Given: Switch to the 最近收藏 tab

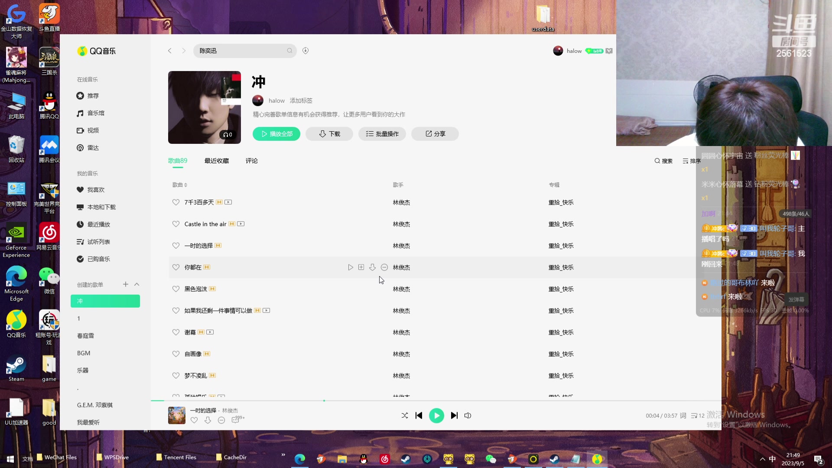Looking at the screenshot, I should coord(216,161).
